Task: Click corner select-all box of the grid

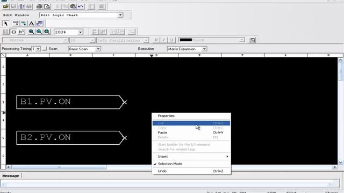Action: [x=3, y=55]
